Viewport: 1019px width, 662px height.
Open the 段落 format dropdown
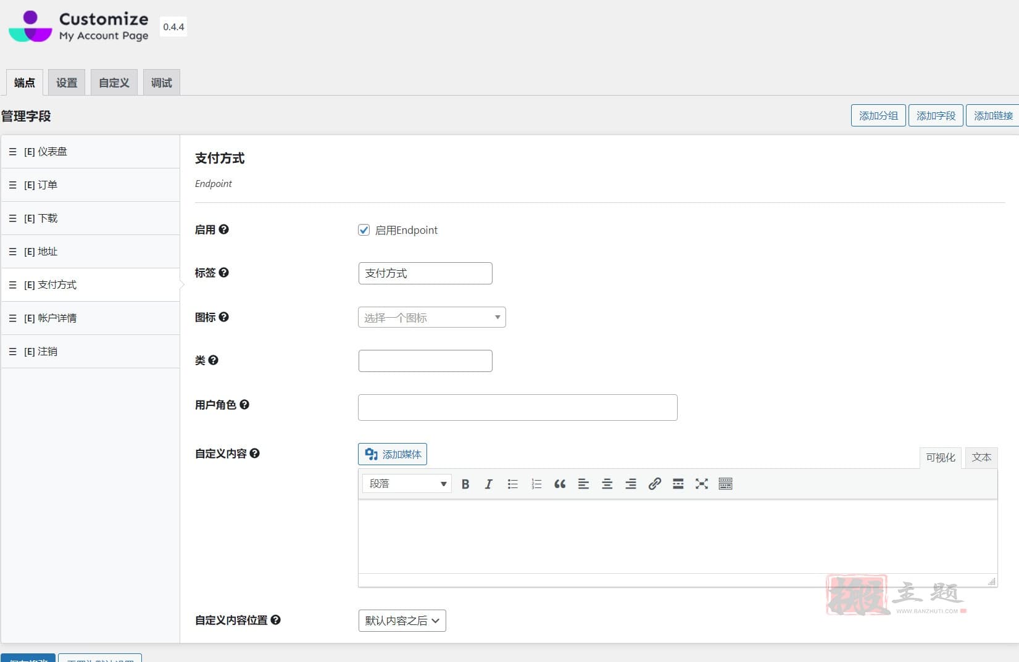point(407,484)
